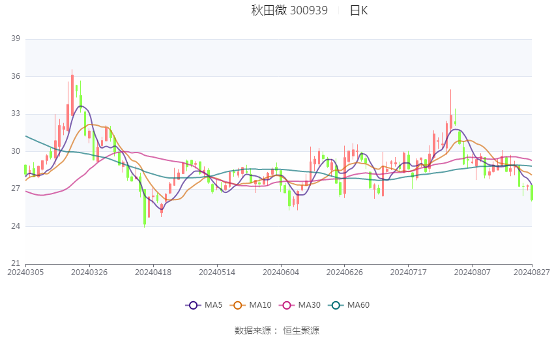Click y-axis value 21

[x=16, y=263]
